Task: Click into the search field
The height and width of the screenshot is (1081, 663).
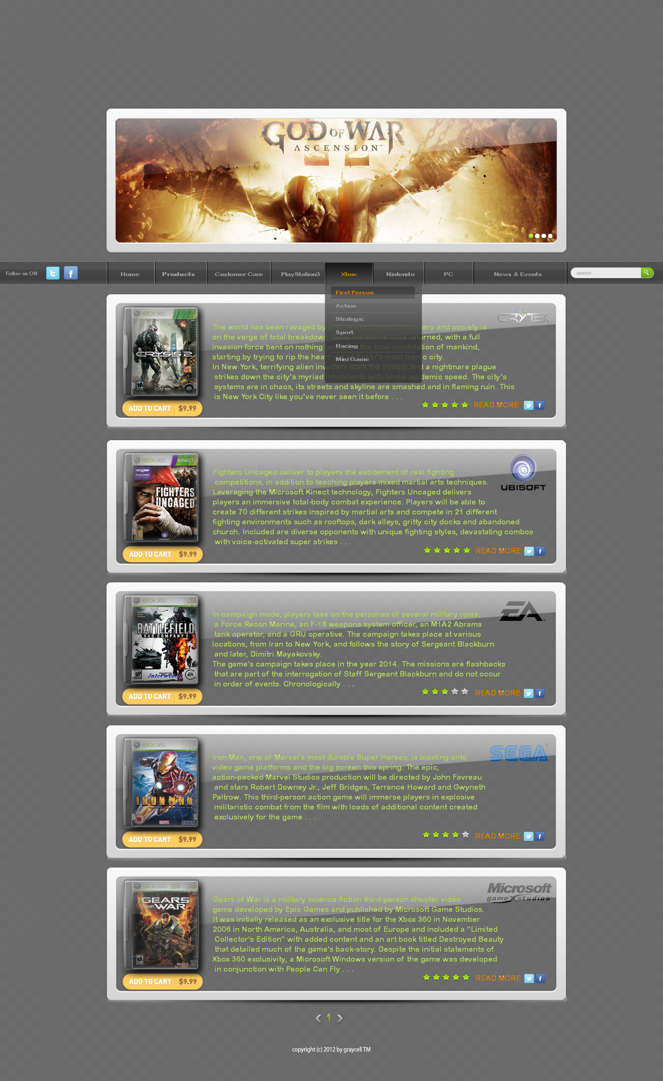Action: pos(606,273)
